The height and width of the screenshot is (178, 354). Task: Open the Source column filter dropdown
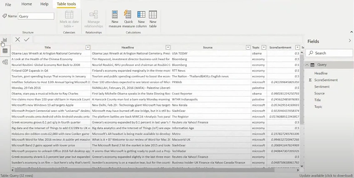coord(248,48)
